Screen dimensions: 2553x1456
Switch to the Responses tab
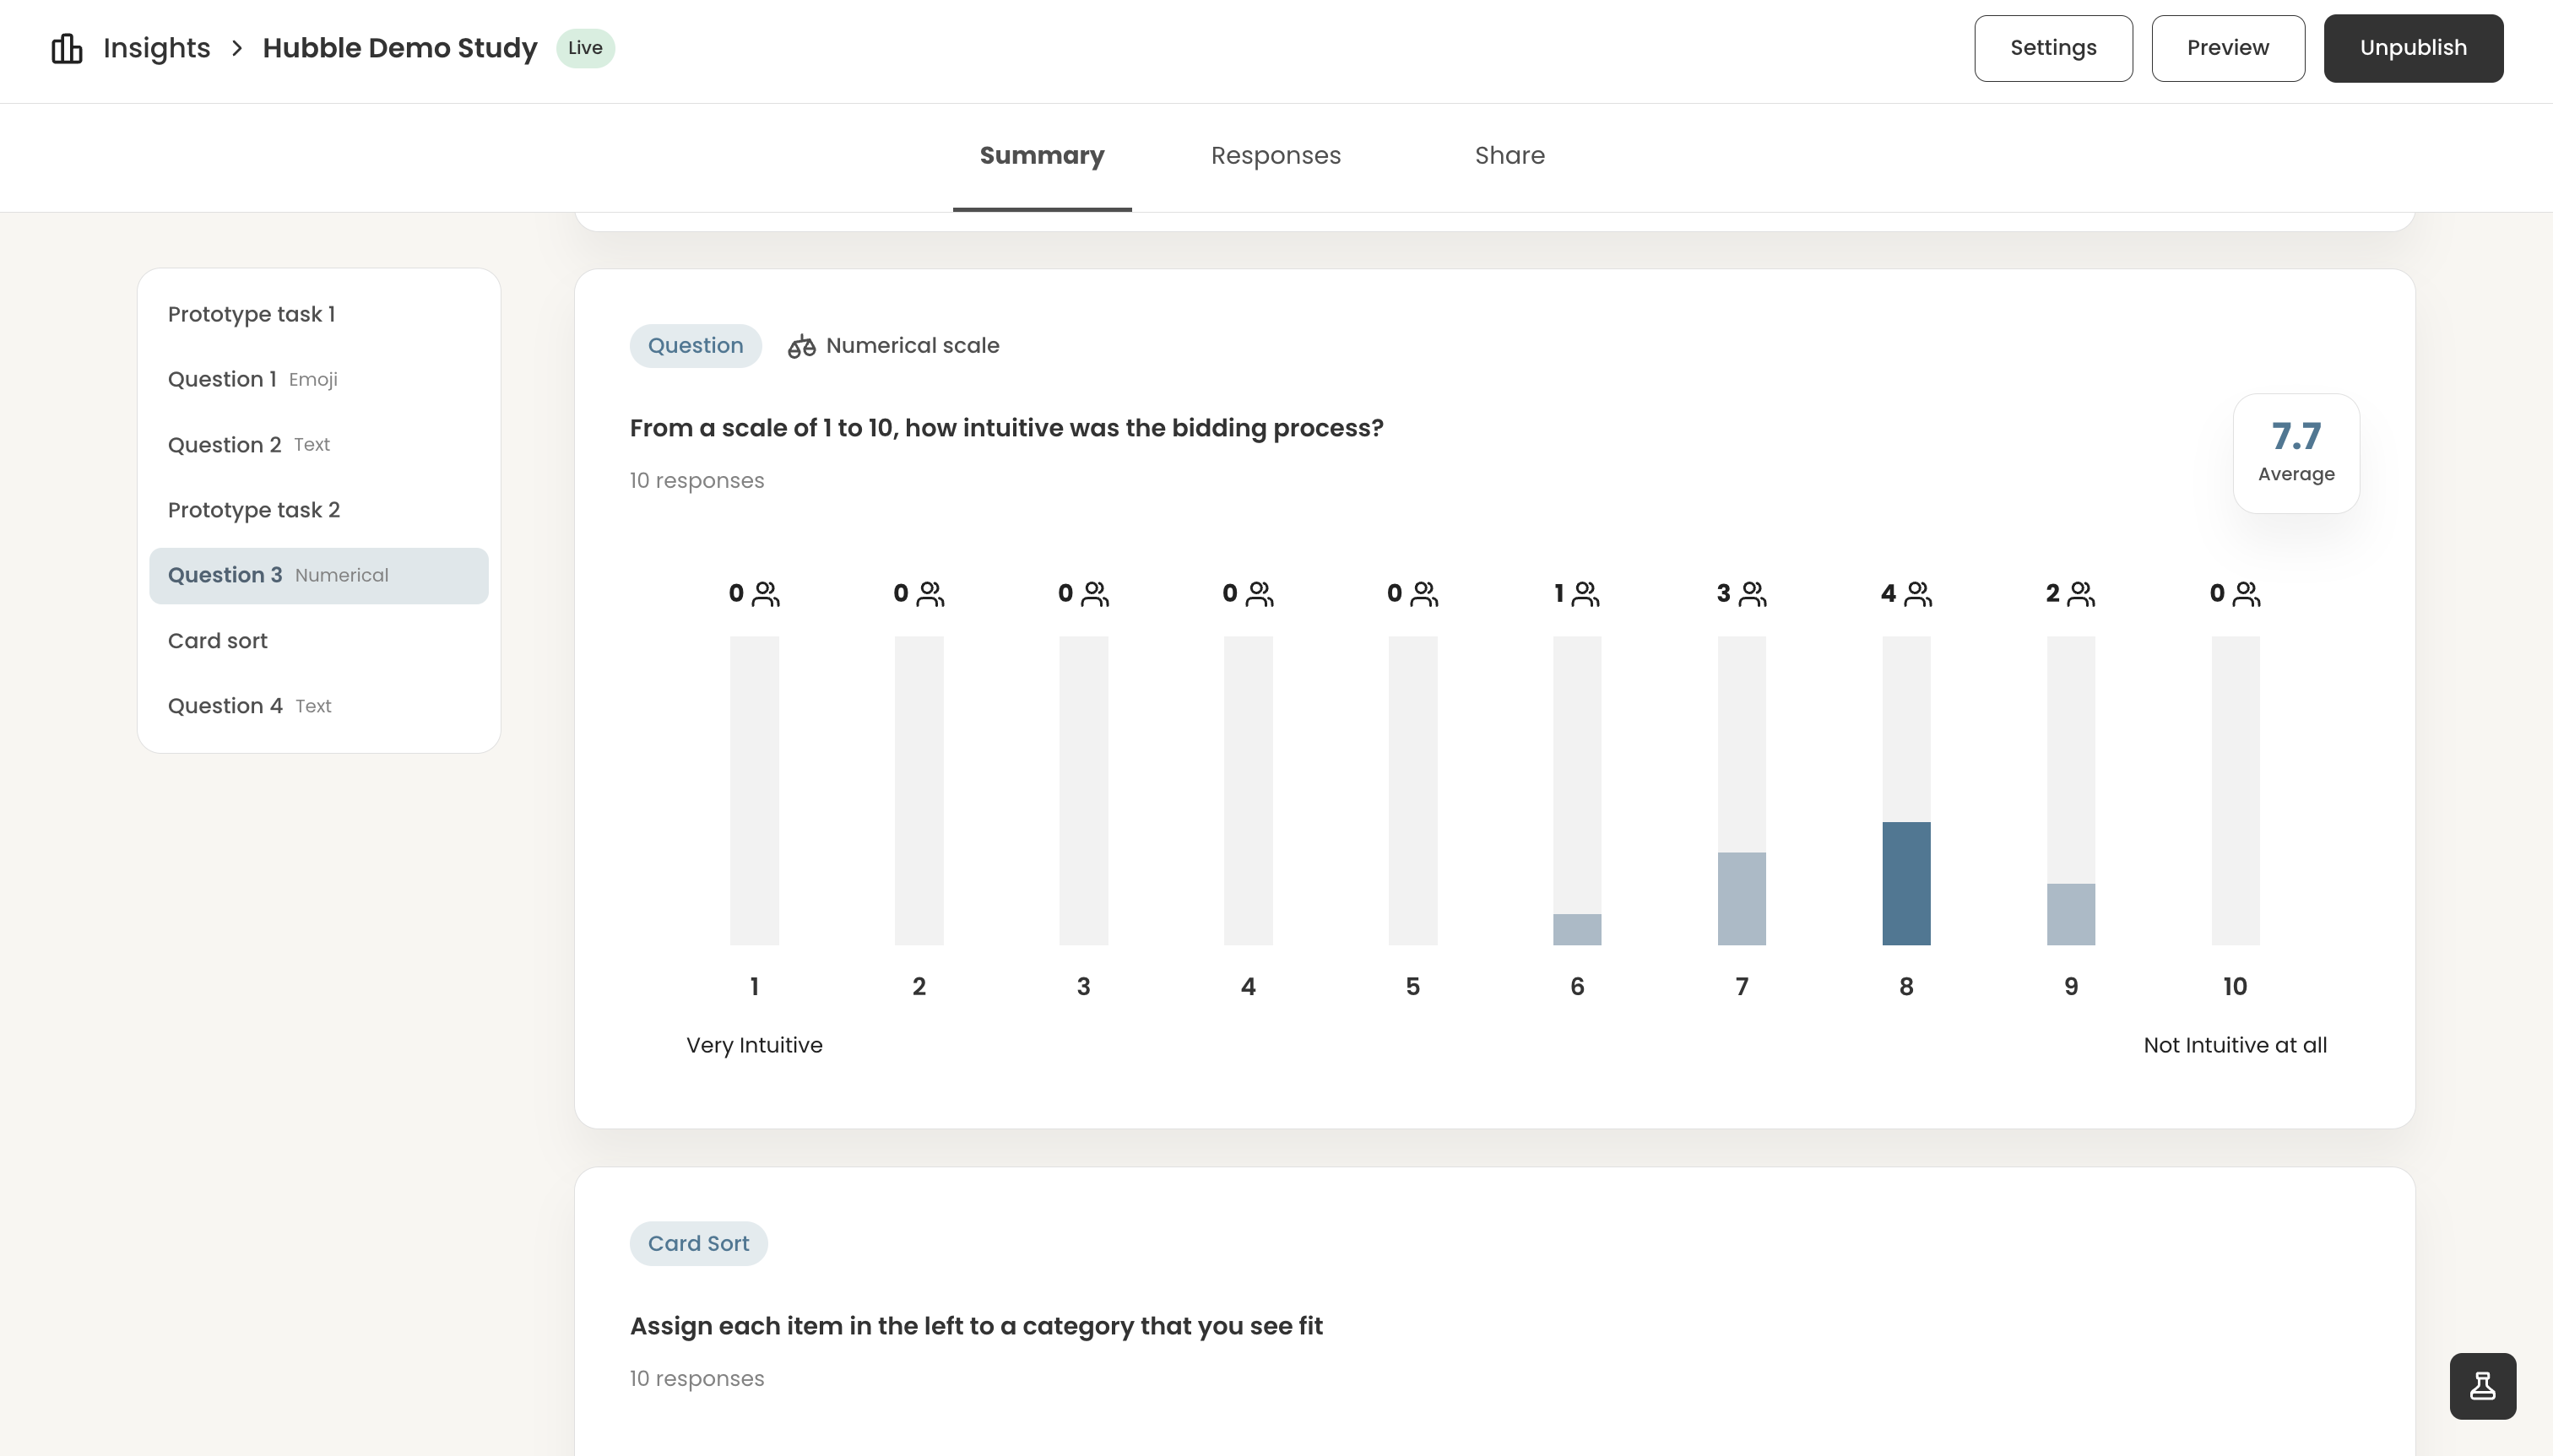tap(1275, 156)
